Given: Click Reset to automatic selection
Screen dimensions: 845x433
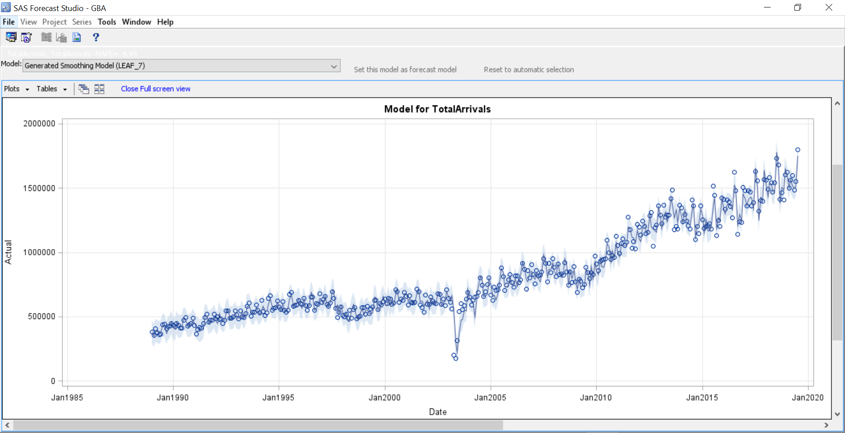Looking at the screenshot, I should click(529, 70).
